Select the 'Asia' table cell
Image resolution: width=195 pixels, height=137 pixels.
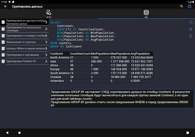53,61
